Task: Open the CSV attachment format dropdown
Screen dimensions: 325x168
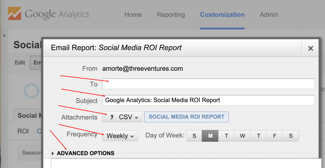Action: coord(122,117)
